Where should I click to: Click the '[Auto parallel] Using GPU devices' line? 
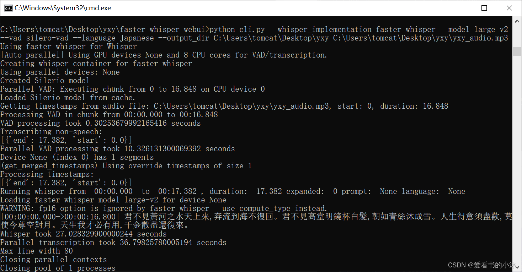(x=164, y=55)
